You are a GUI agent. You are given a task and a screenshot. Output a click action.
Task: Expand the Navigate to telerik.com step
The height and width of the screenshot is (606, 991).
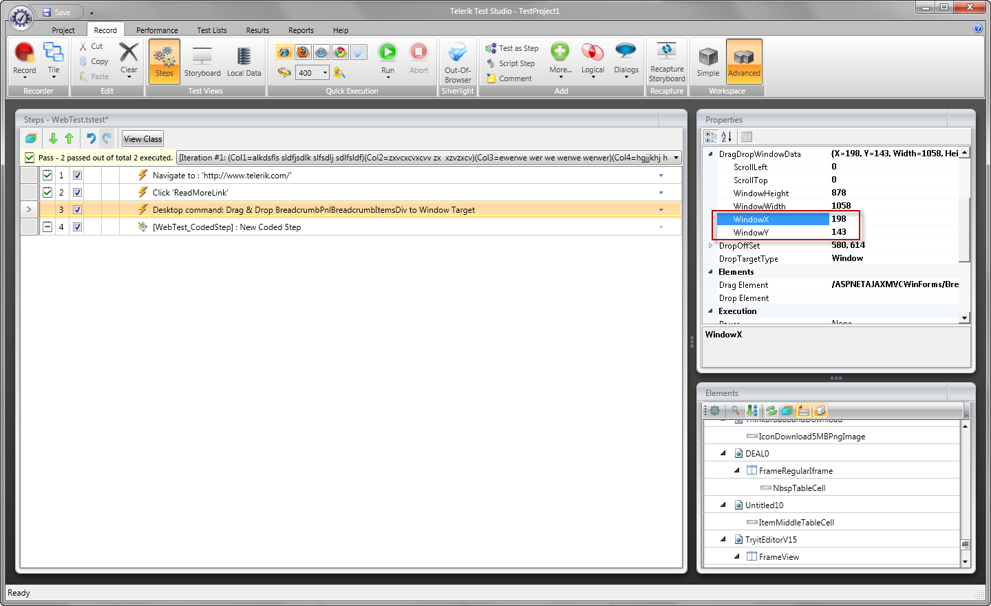pyautogui.click(x=661, y=176)
